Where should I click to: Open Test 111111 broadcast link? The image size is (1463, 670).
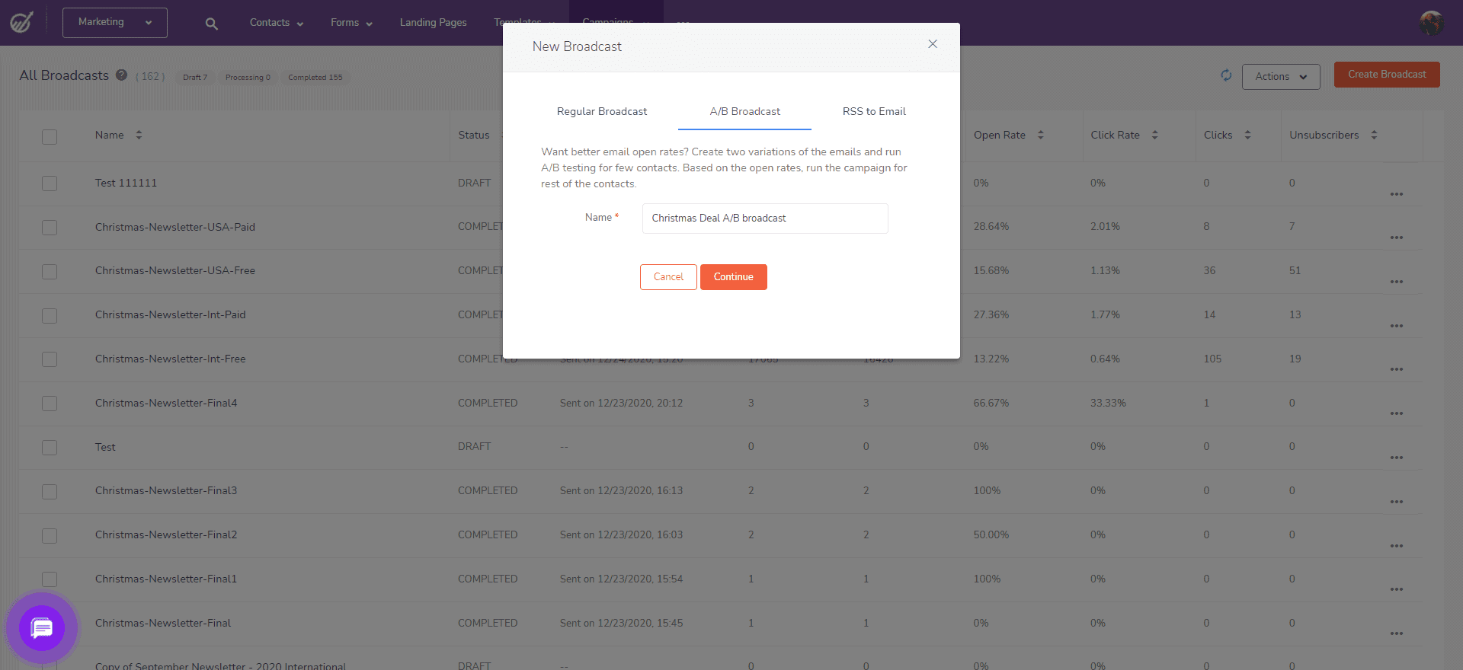tap(126, 183)
